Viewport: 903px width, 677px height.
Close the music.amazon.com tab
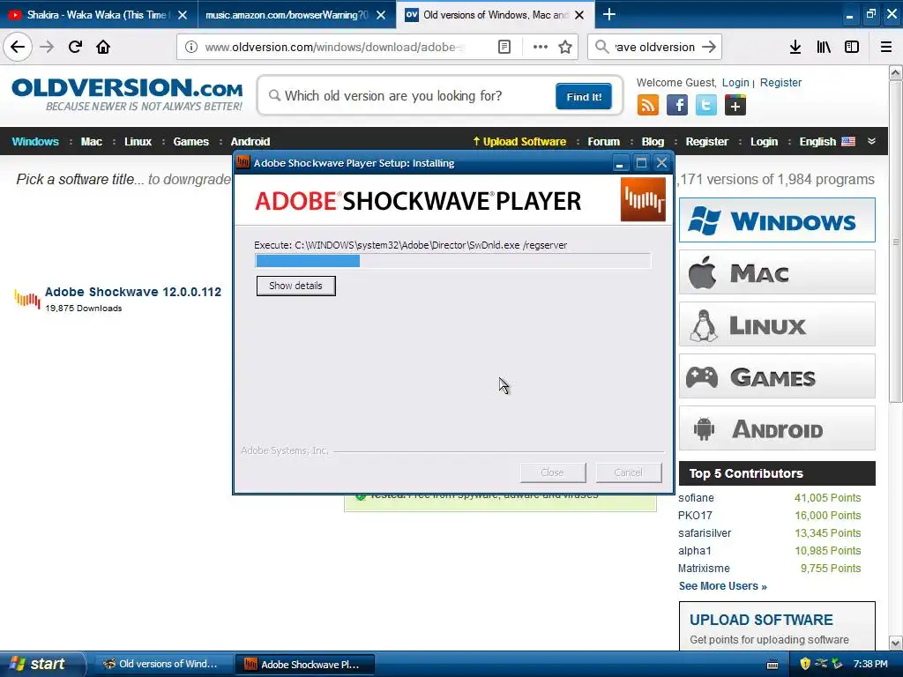(x=381, y=15)
